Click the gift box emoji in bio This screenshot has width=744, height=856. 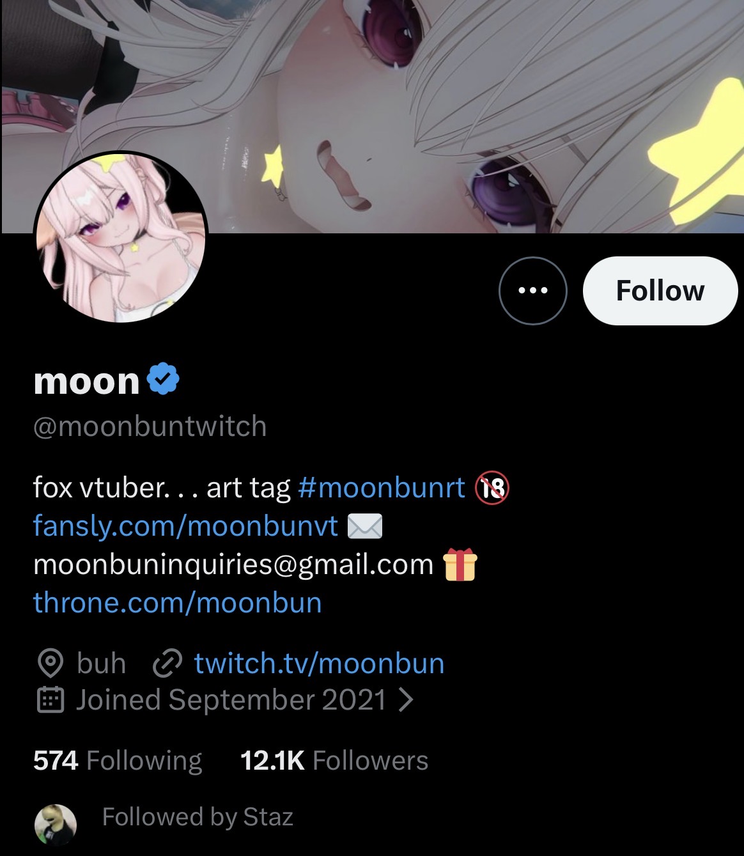[x=460, y=564]
